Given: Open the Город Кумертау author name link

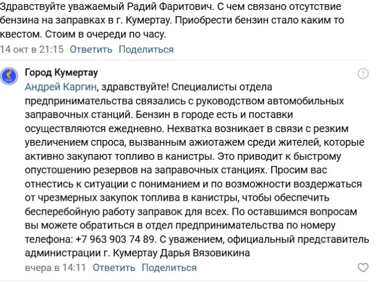Looking at the screenshot, I should pyautogui.click(x=61, y=72).
